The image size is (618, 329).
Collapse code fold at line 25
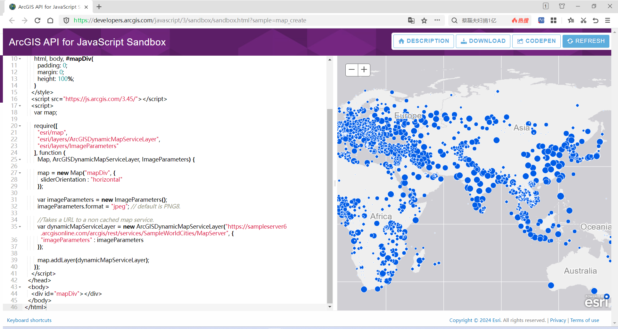coord(20,160)
